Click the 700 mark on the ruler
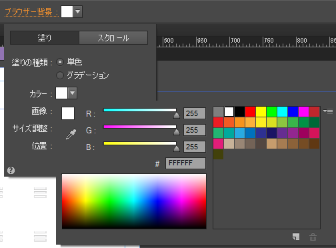This screenshot has height=248, width=336. pyautogui.click(x=235, y=41)
